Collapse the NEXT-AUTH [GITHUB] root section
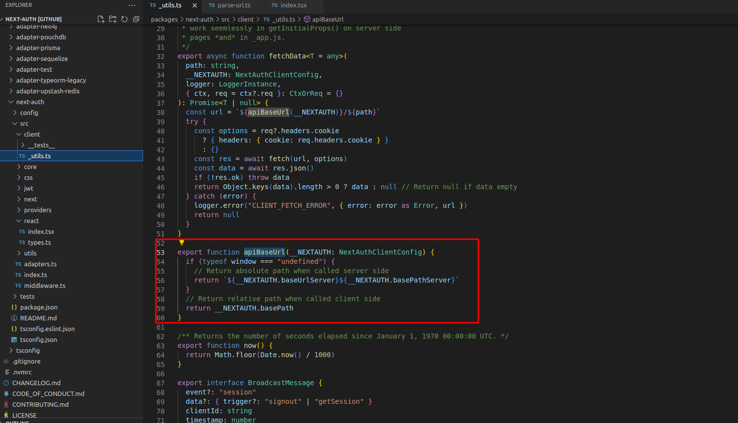Screen dimensions: 738x423 (x=33, y=19)
